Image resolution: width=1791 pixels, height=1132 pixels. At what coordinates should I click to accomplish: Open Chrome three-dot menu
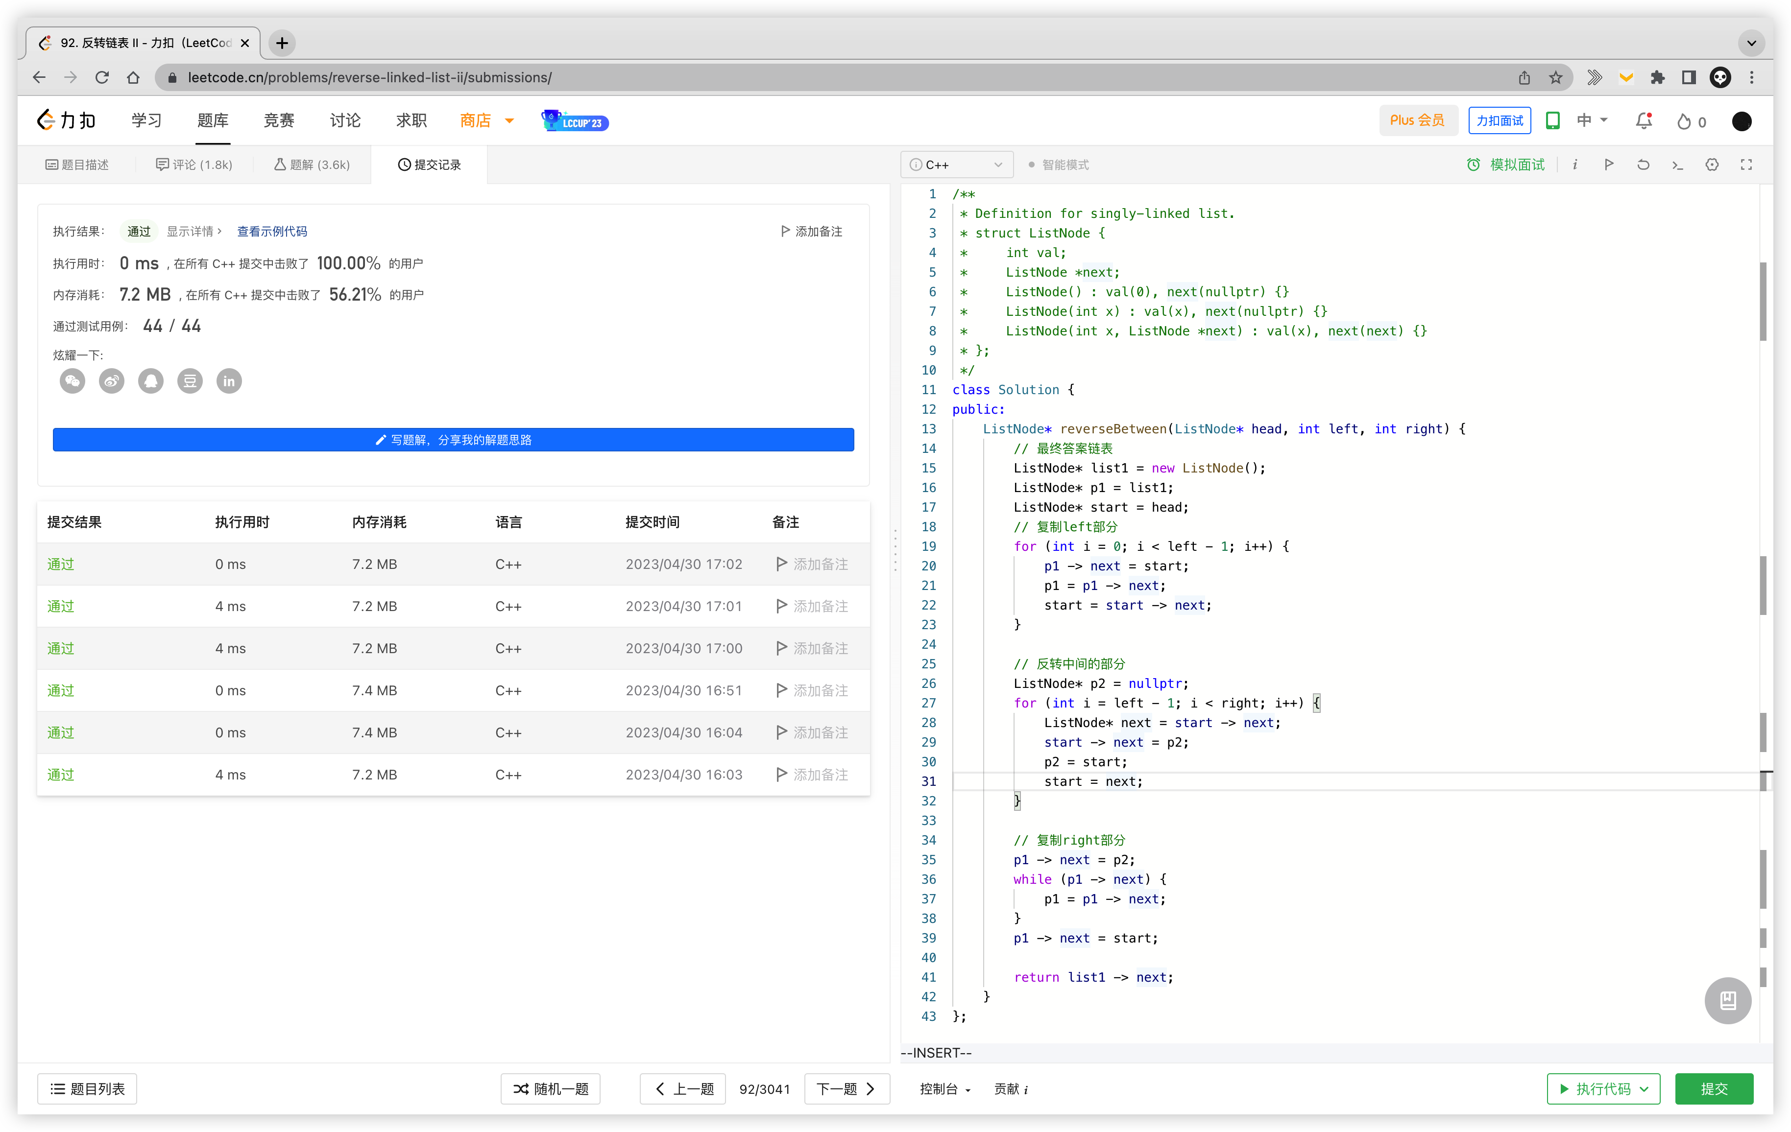pyautogui.click(x=1751, y=77)
